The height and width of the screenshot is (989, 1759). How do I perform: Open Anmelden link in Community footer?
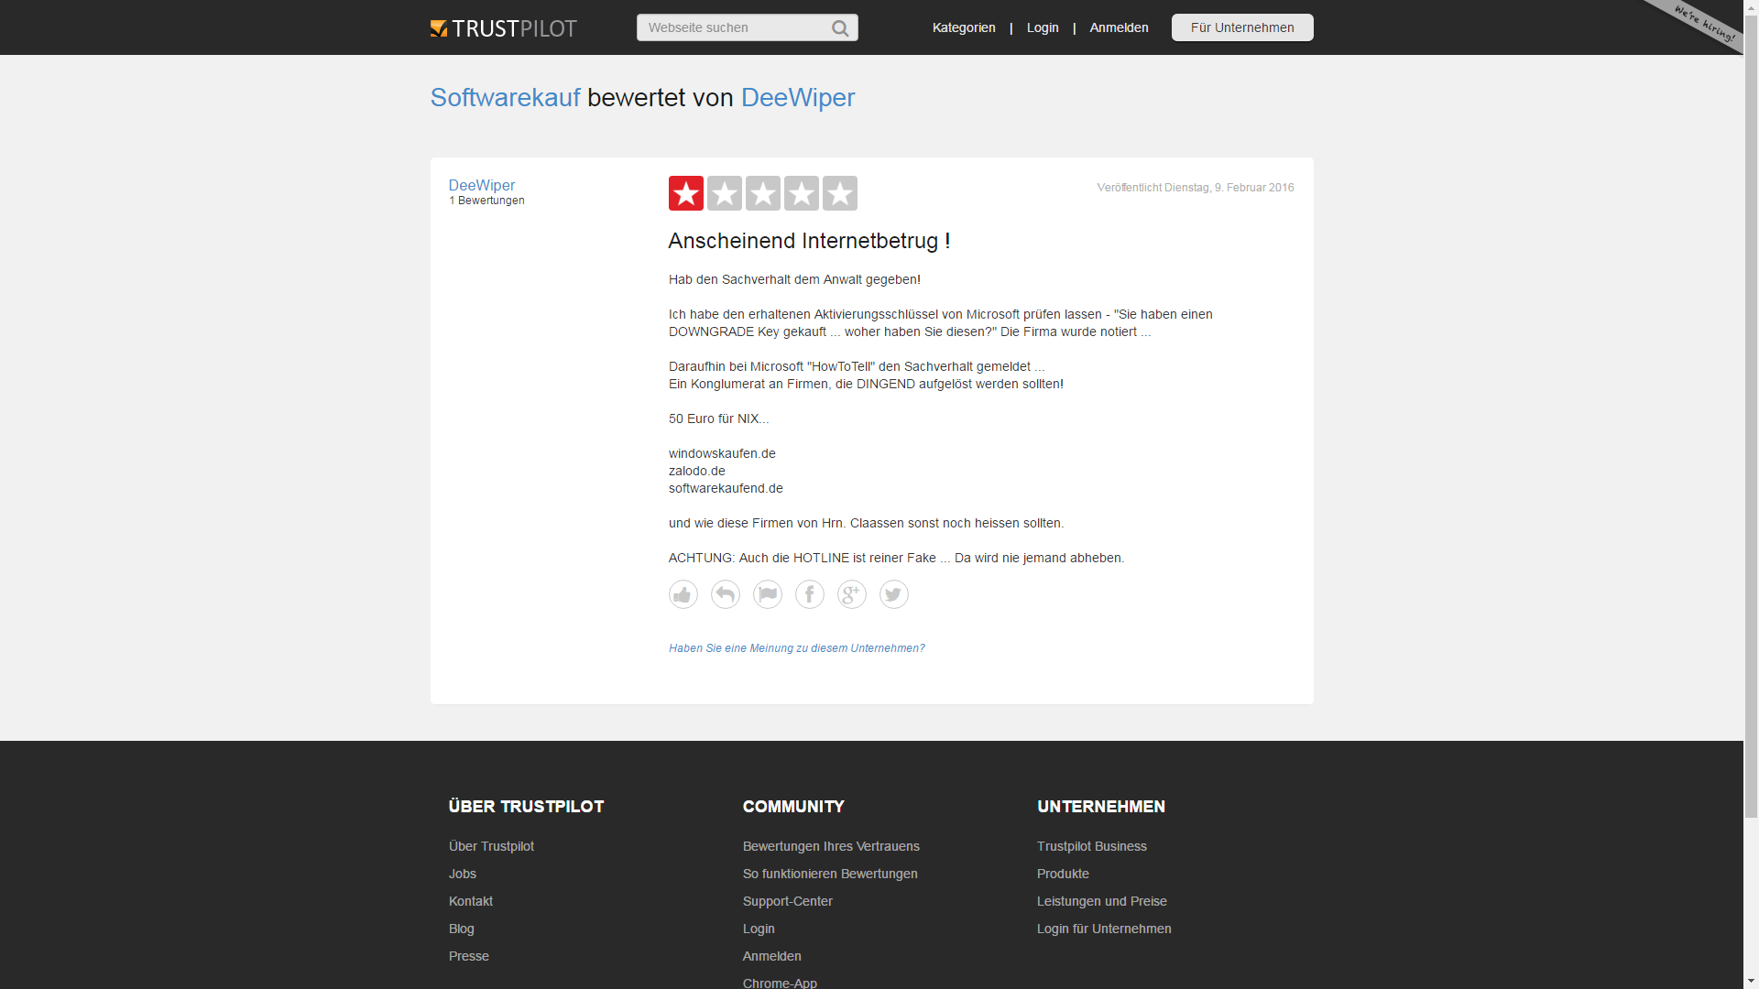pos(772,956)
